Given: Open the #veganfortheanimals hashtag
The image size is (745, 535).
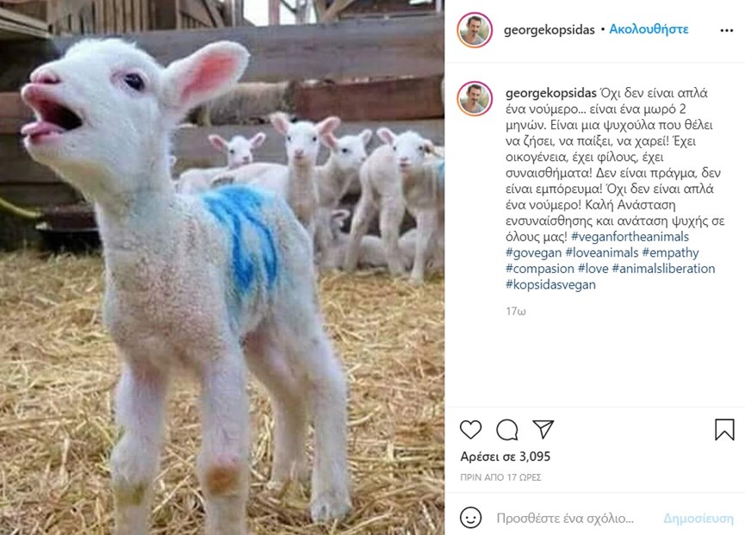Looking at the screenshot, I should pyautogui.click(x=630, y=237).
